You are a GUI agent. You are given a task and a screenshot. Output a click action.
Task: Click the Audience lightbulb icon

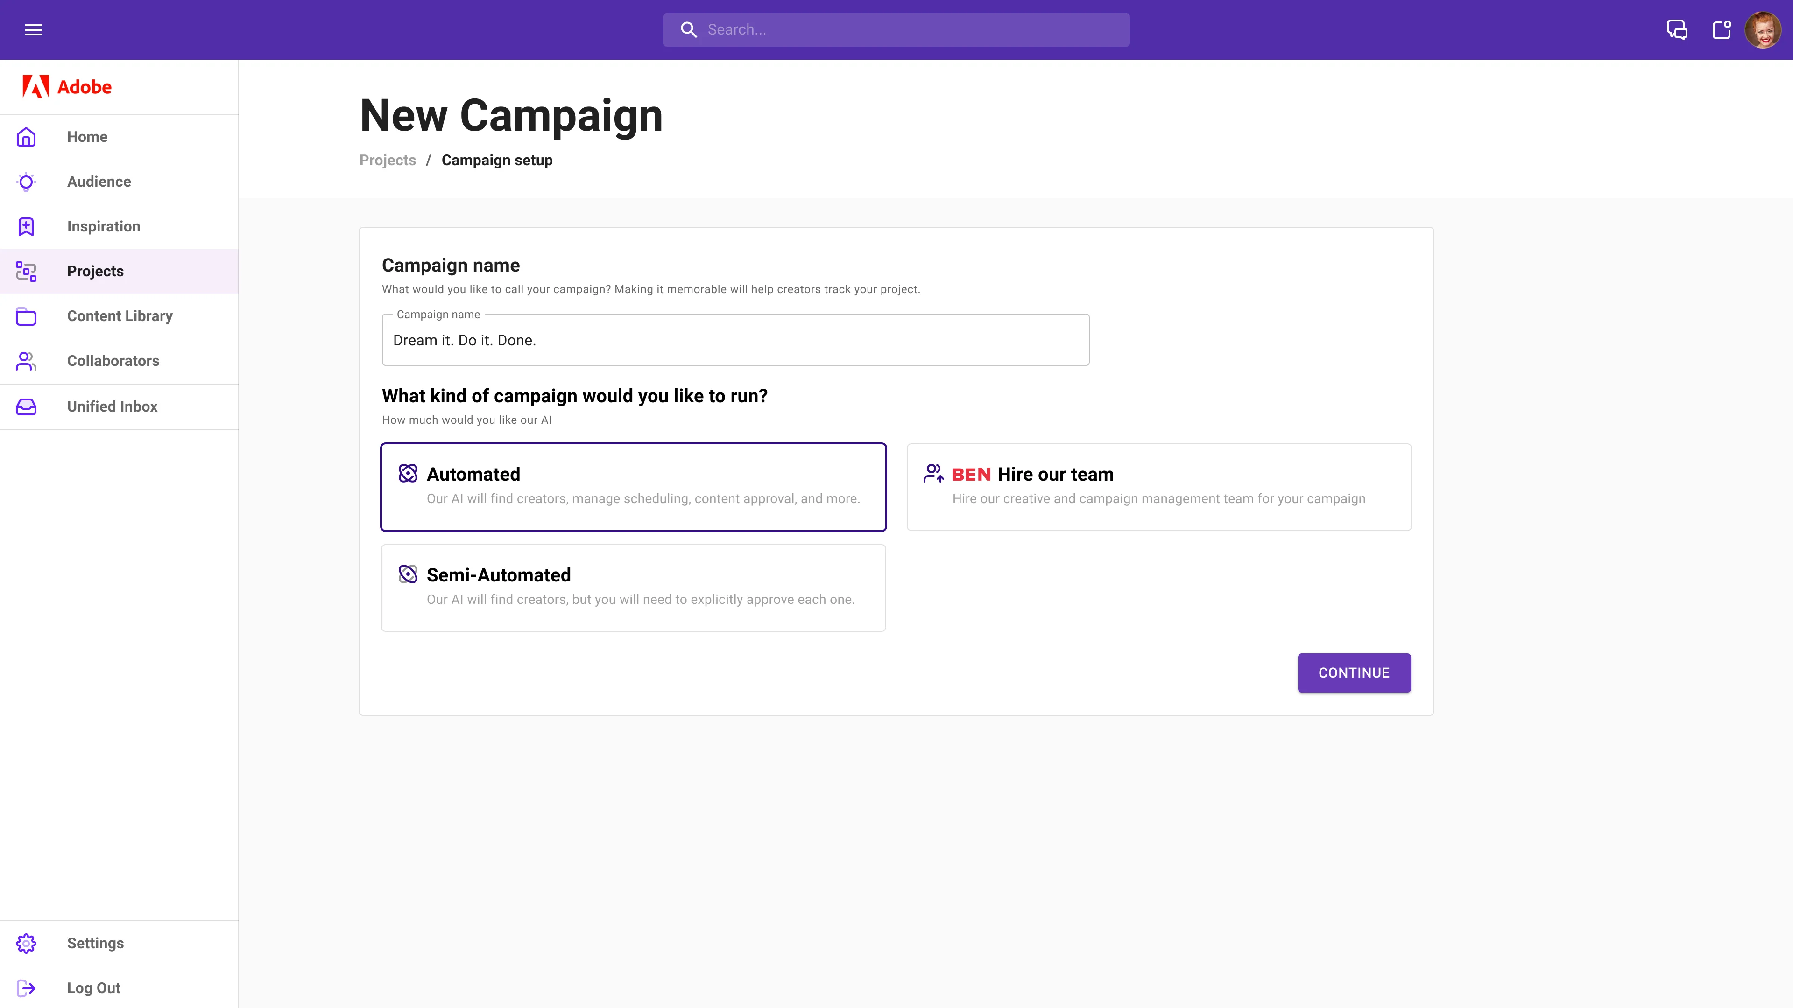coord(27,182)
